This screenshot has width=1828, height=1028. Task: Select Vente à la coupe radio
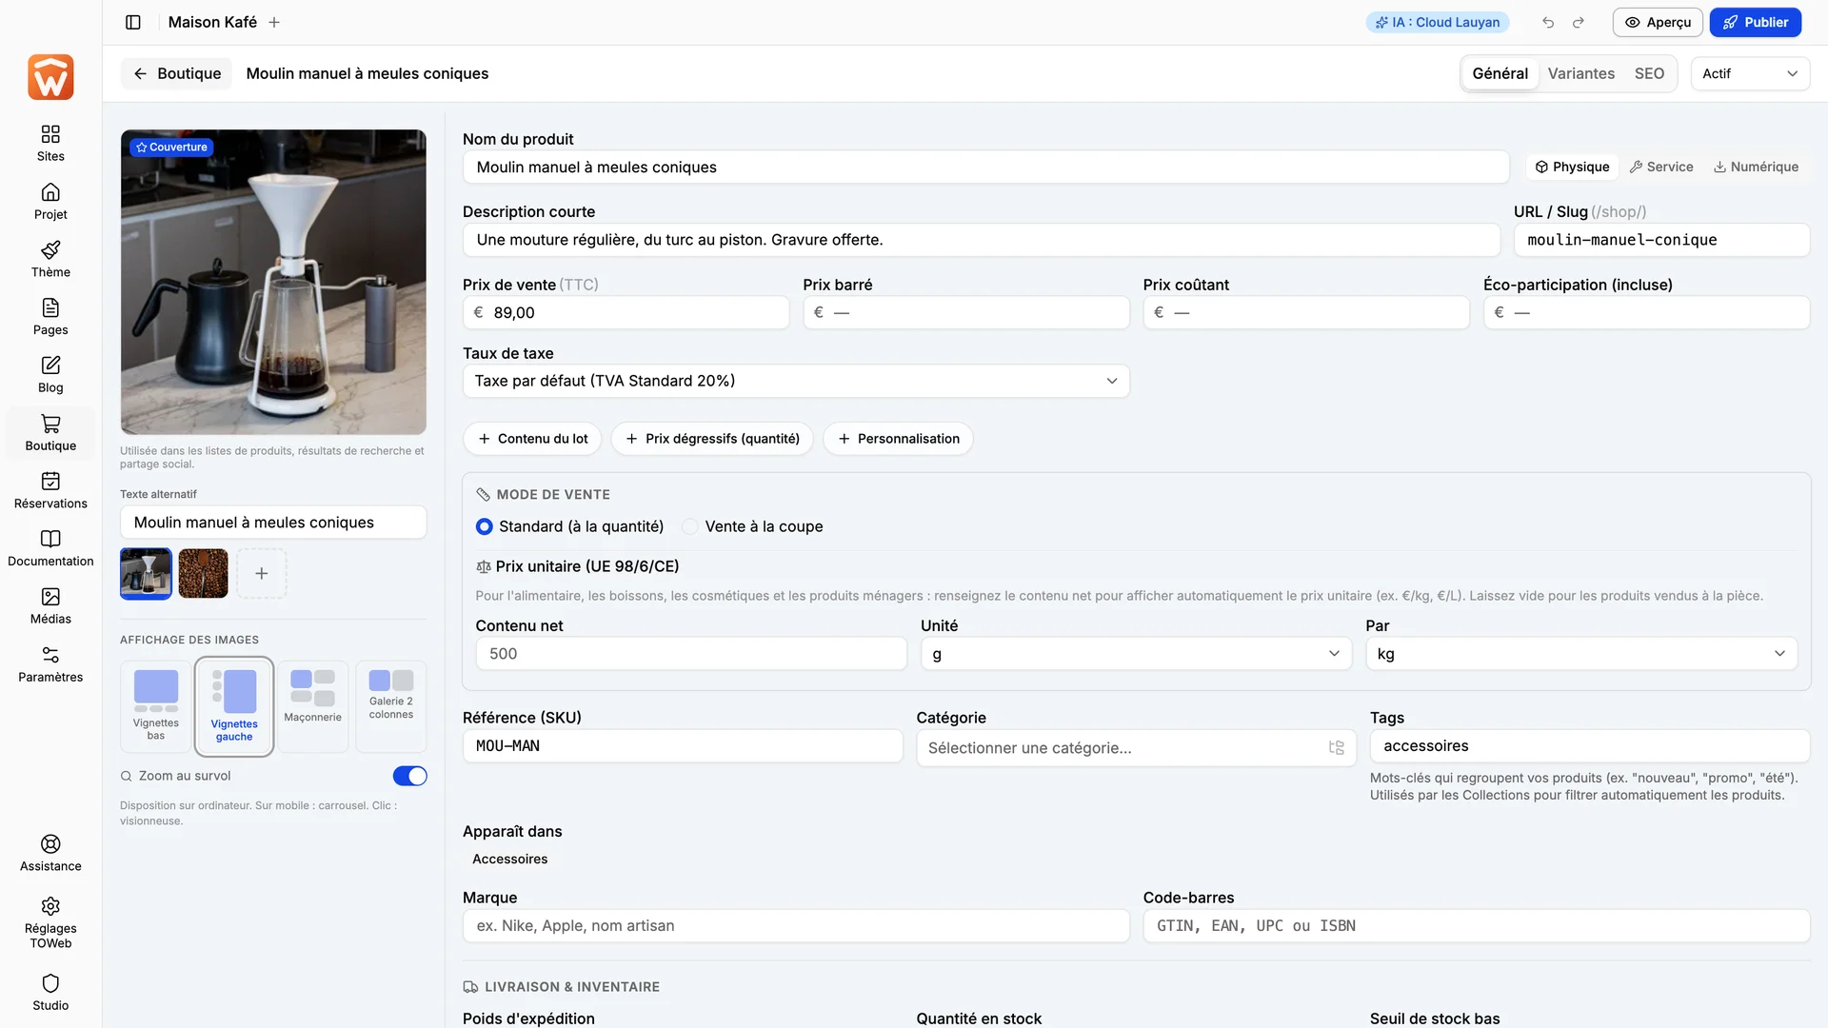tap(690, 526)
